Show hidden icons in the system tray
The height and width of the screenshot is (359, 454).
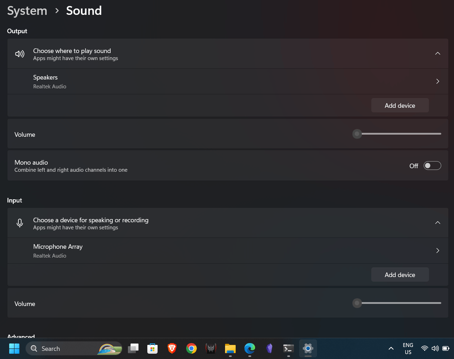pyautogui.click(x=391, y=348)
